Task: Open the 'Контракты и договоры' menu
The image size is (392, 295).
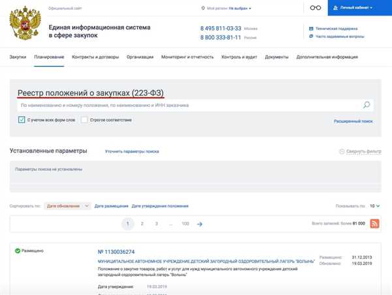Action: click(95, 57)
